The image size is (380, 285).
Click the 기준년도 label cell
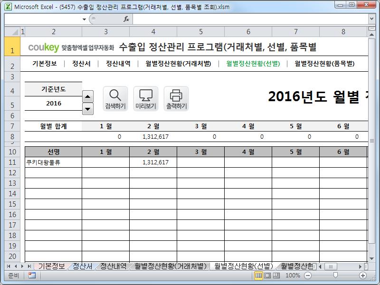point(53,89)
